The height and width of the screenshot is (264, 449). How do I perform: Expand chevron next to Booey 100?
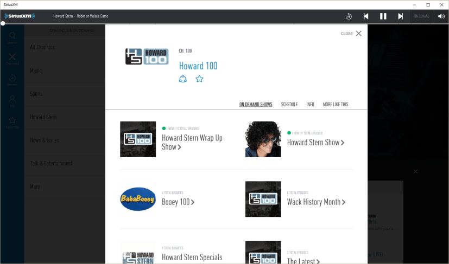[x=193, y=202]
